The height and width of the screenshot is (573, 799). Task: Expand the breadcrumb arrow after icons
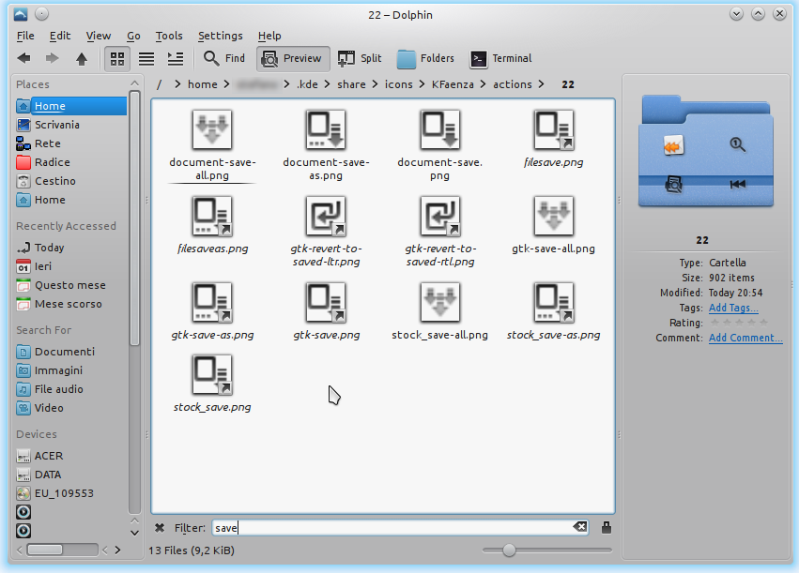pos(420,84)
